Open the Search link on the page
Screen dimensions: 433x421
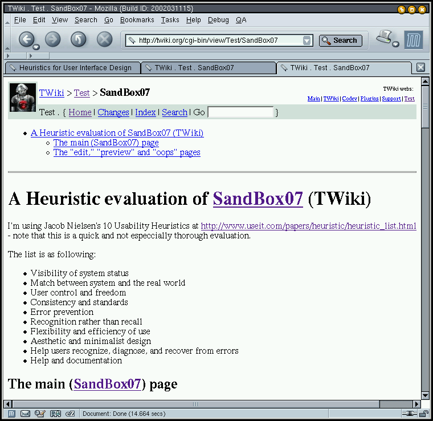(174, 112)
